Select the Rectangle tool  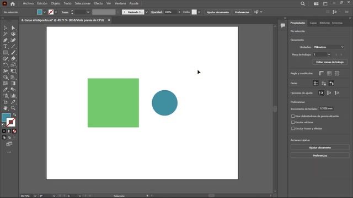click(6, 53)
